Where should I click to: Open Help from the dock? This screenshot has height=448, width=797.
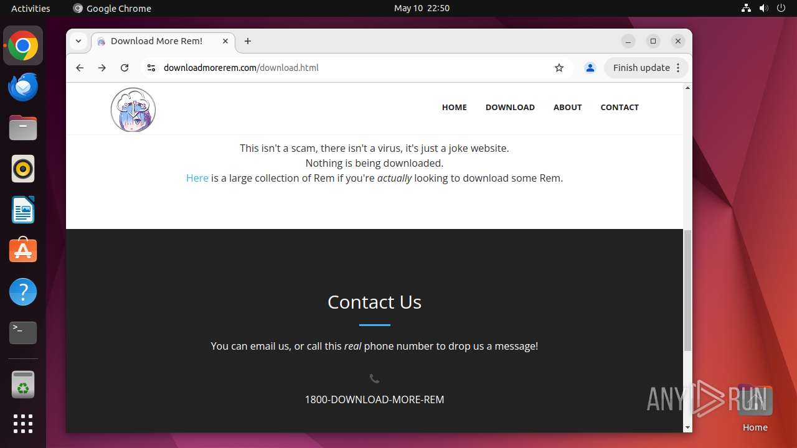click(23, 292)
